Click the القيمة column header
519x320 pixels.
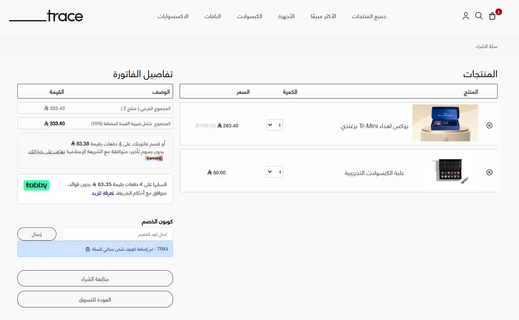click(x=57, y=92)
